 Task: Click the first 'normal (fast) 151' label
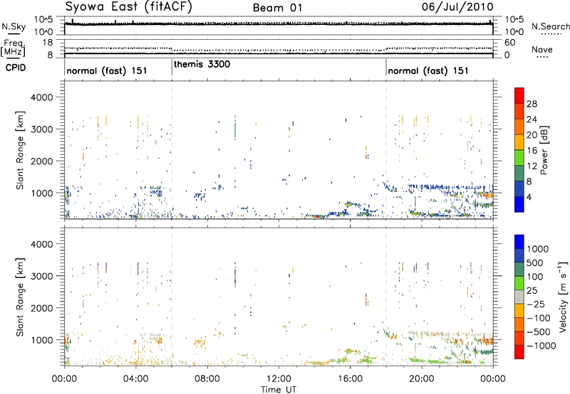106,70
